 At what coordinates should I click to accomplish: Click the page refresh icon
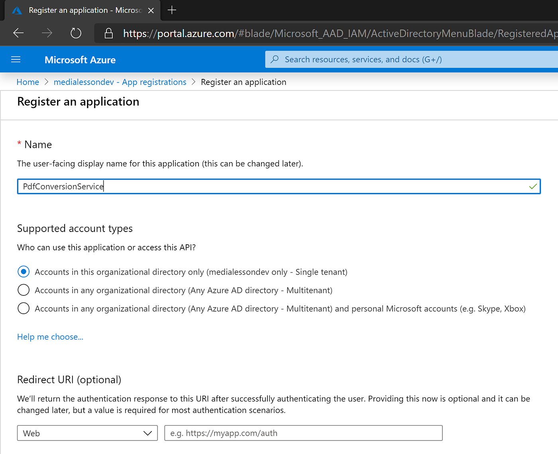[76, 33]
